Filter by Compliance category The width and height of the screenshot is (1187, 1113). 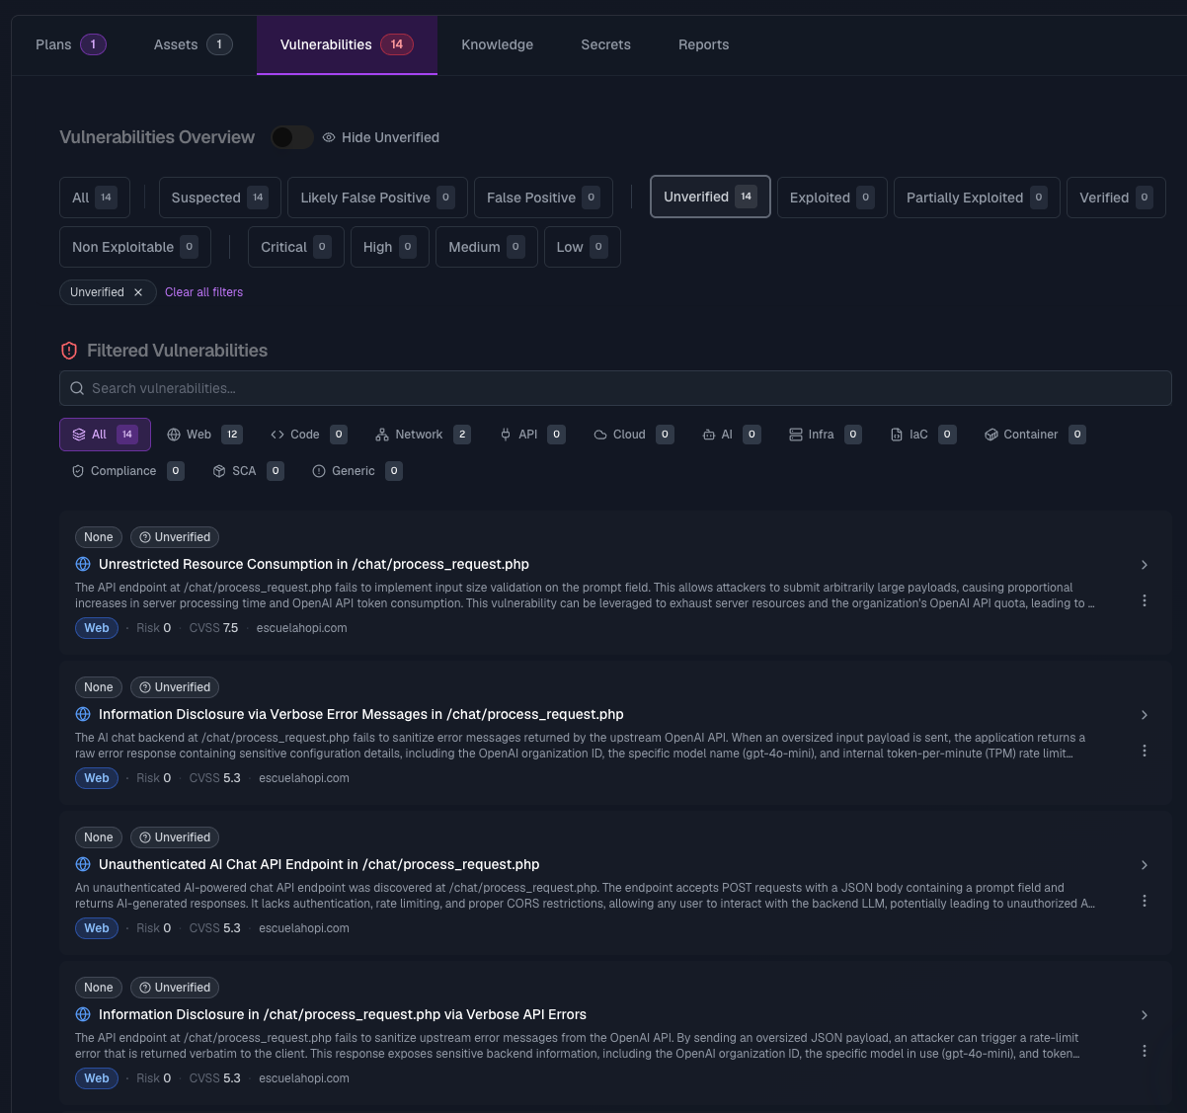(127, 471)
